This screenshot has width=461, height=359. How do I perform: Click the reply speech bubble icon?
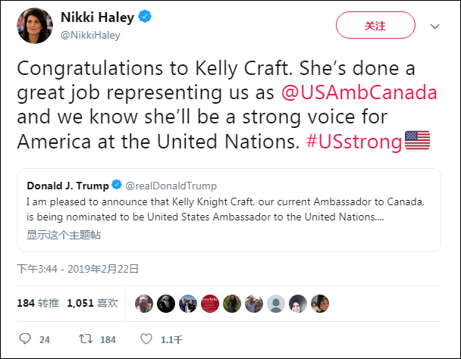pos(25,339)
